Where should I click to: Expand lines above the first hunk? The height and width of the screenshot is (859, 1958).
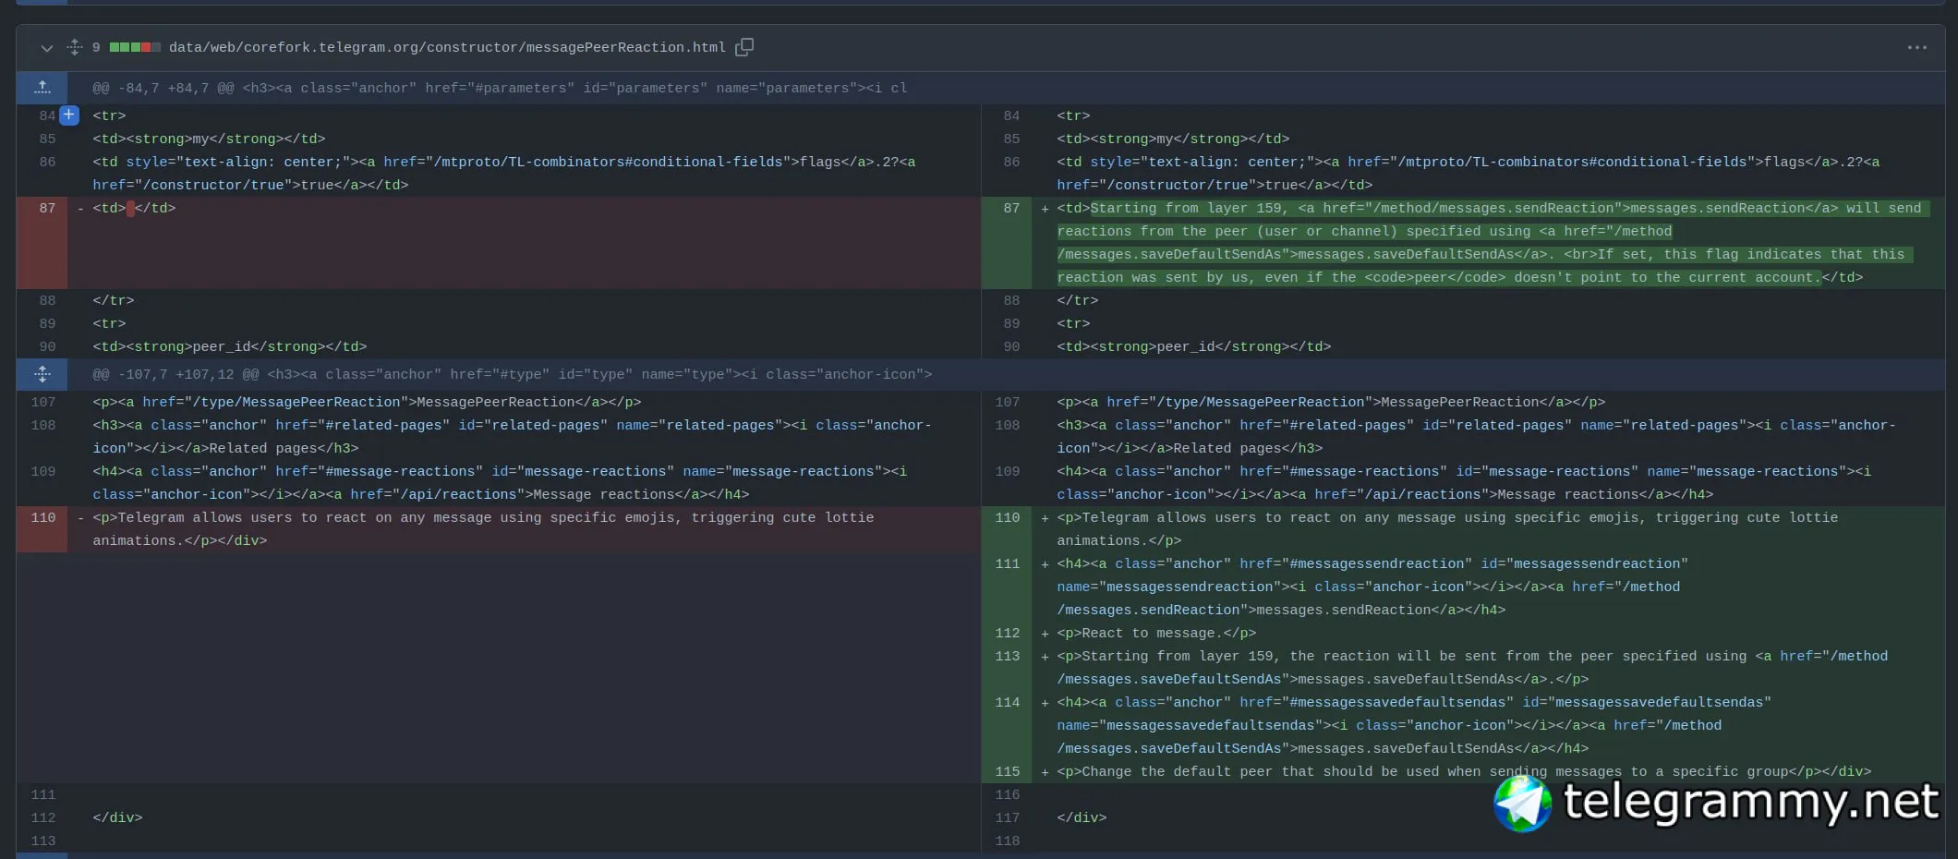tap(42, 88)
